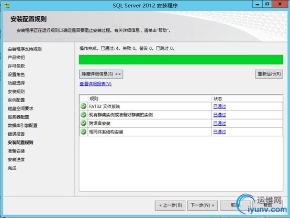This screenshot has width=290, height=218.
Task: Minimize the SQL Server 2012 setup window
Action: click(258, 4)
